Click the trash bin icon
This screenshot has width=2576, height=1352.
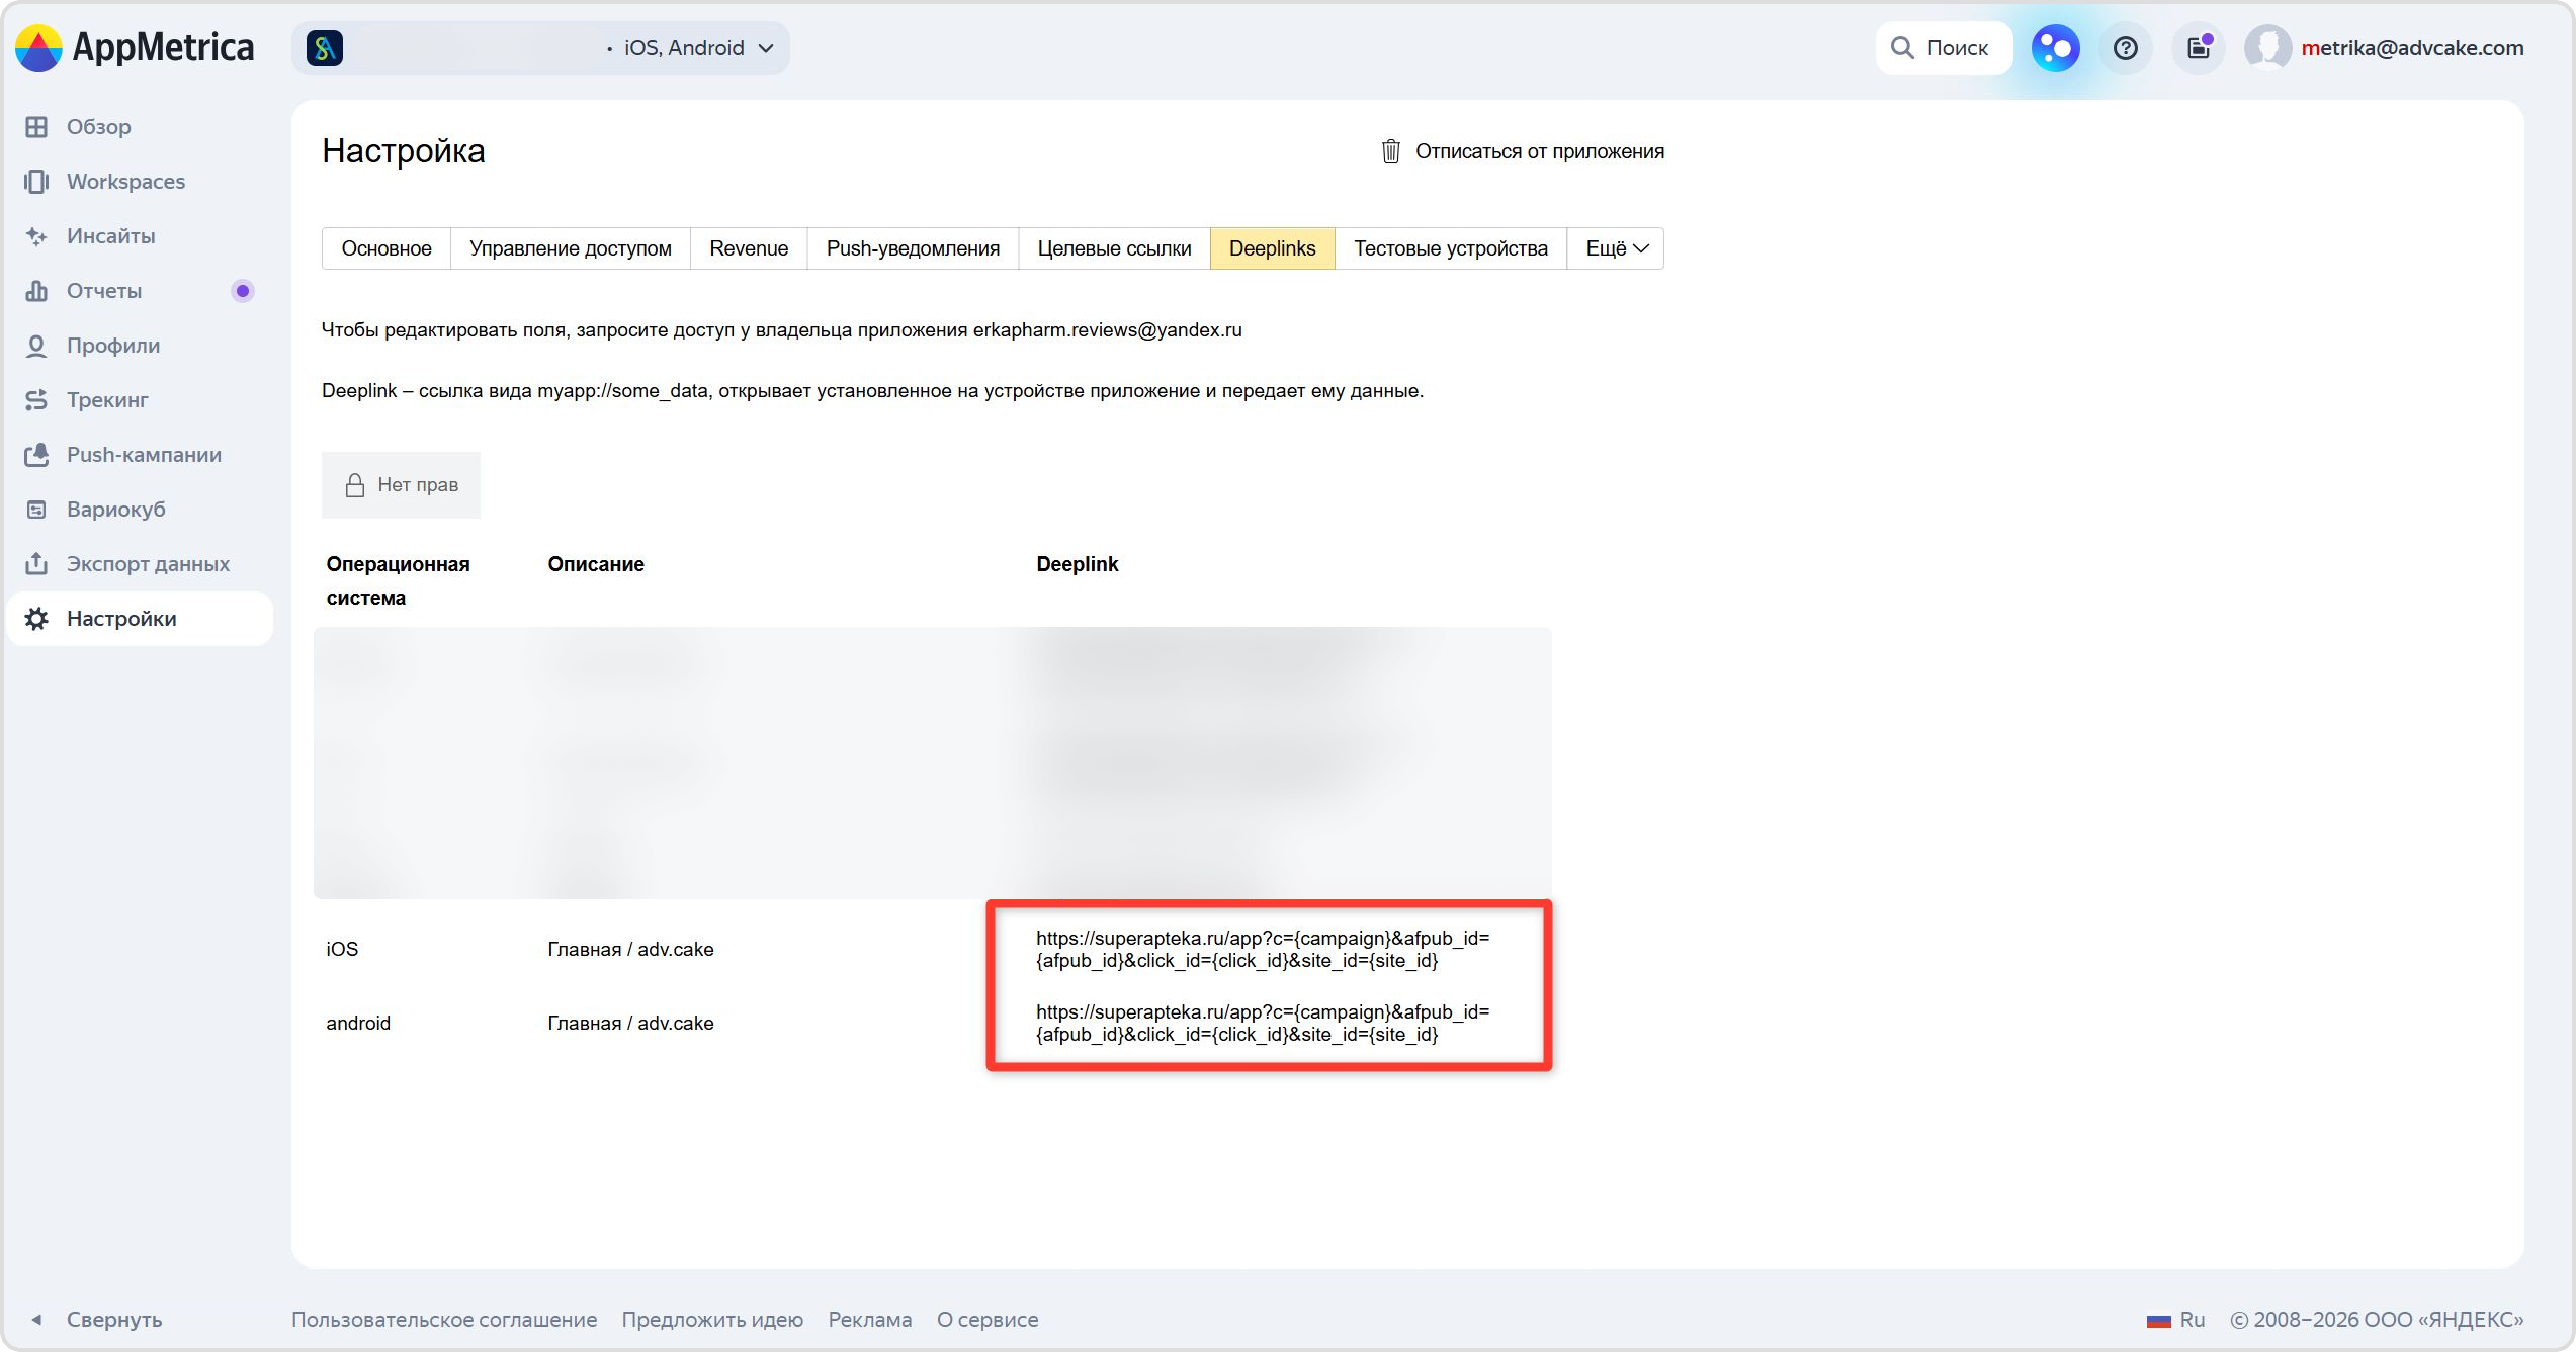1390,152
